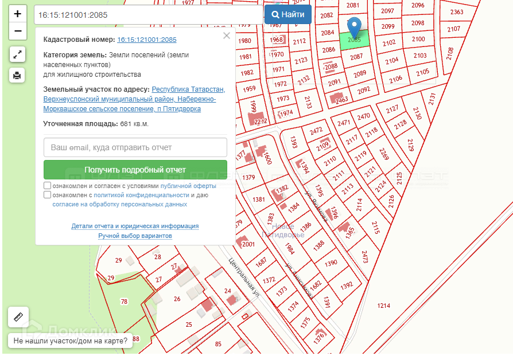The image size is (513, 356).
Task: Open согласие на обработку персональных данных link
Action: (120, 204)
